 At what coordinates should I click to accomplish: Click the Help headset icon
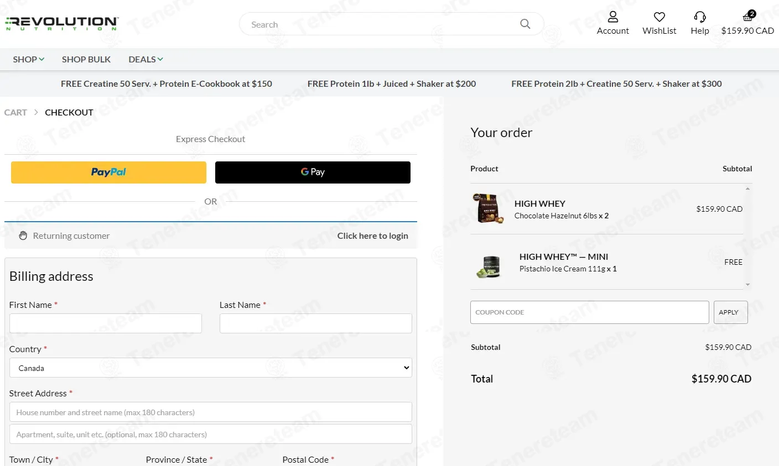700,17
